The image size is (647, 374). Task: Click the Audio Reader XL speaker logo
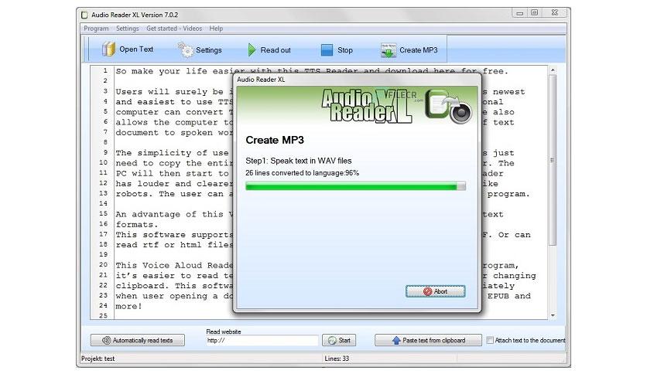(x=449, y=107)
